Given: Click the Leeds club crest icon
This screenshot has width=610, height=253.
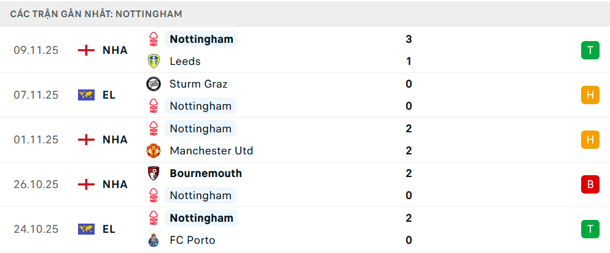Looking at the screenshot, I should pos(154,61).
